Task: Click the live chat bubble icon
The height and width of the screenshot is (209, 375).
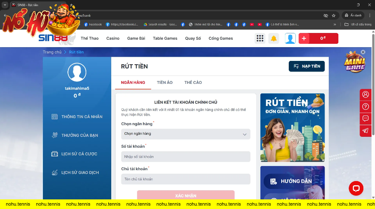Action: 356,189
